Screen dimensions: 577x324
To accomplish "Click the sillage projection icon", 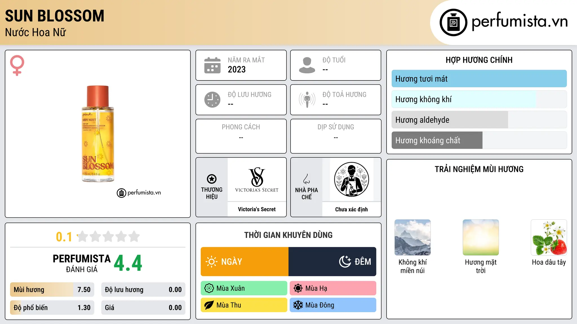I will click(x=307, y=100).
